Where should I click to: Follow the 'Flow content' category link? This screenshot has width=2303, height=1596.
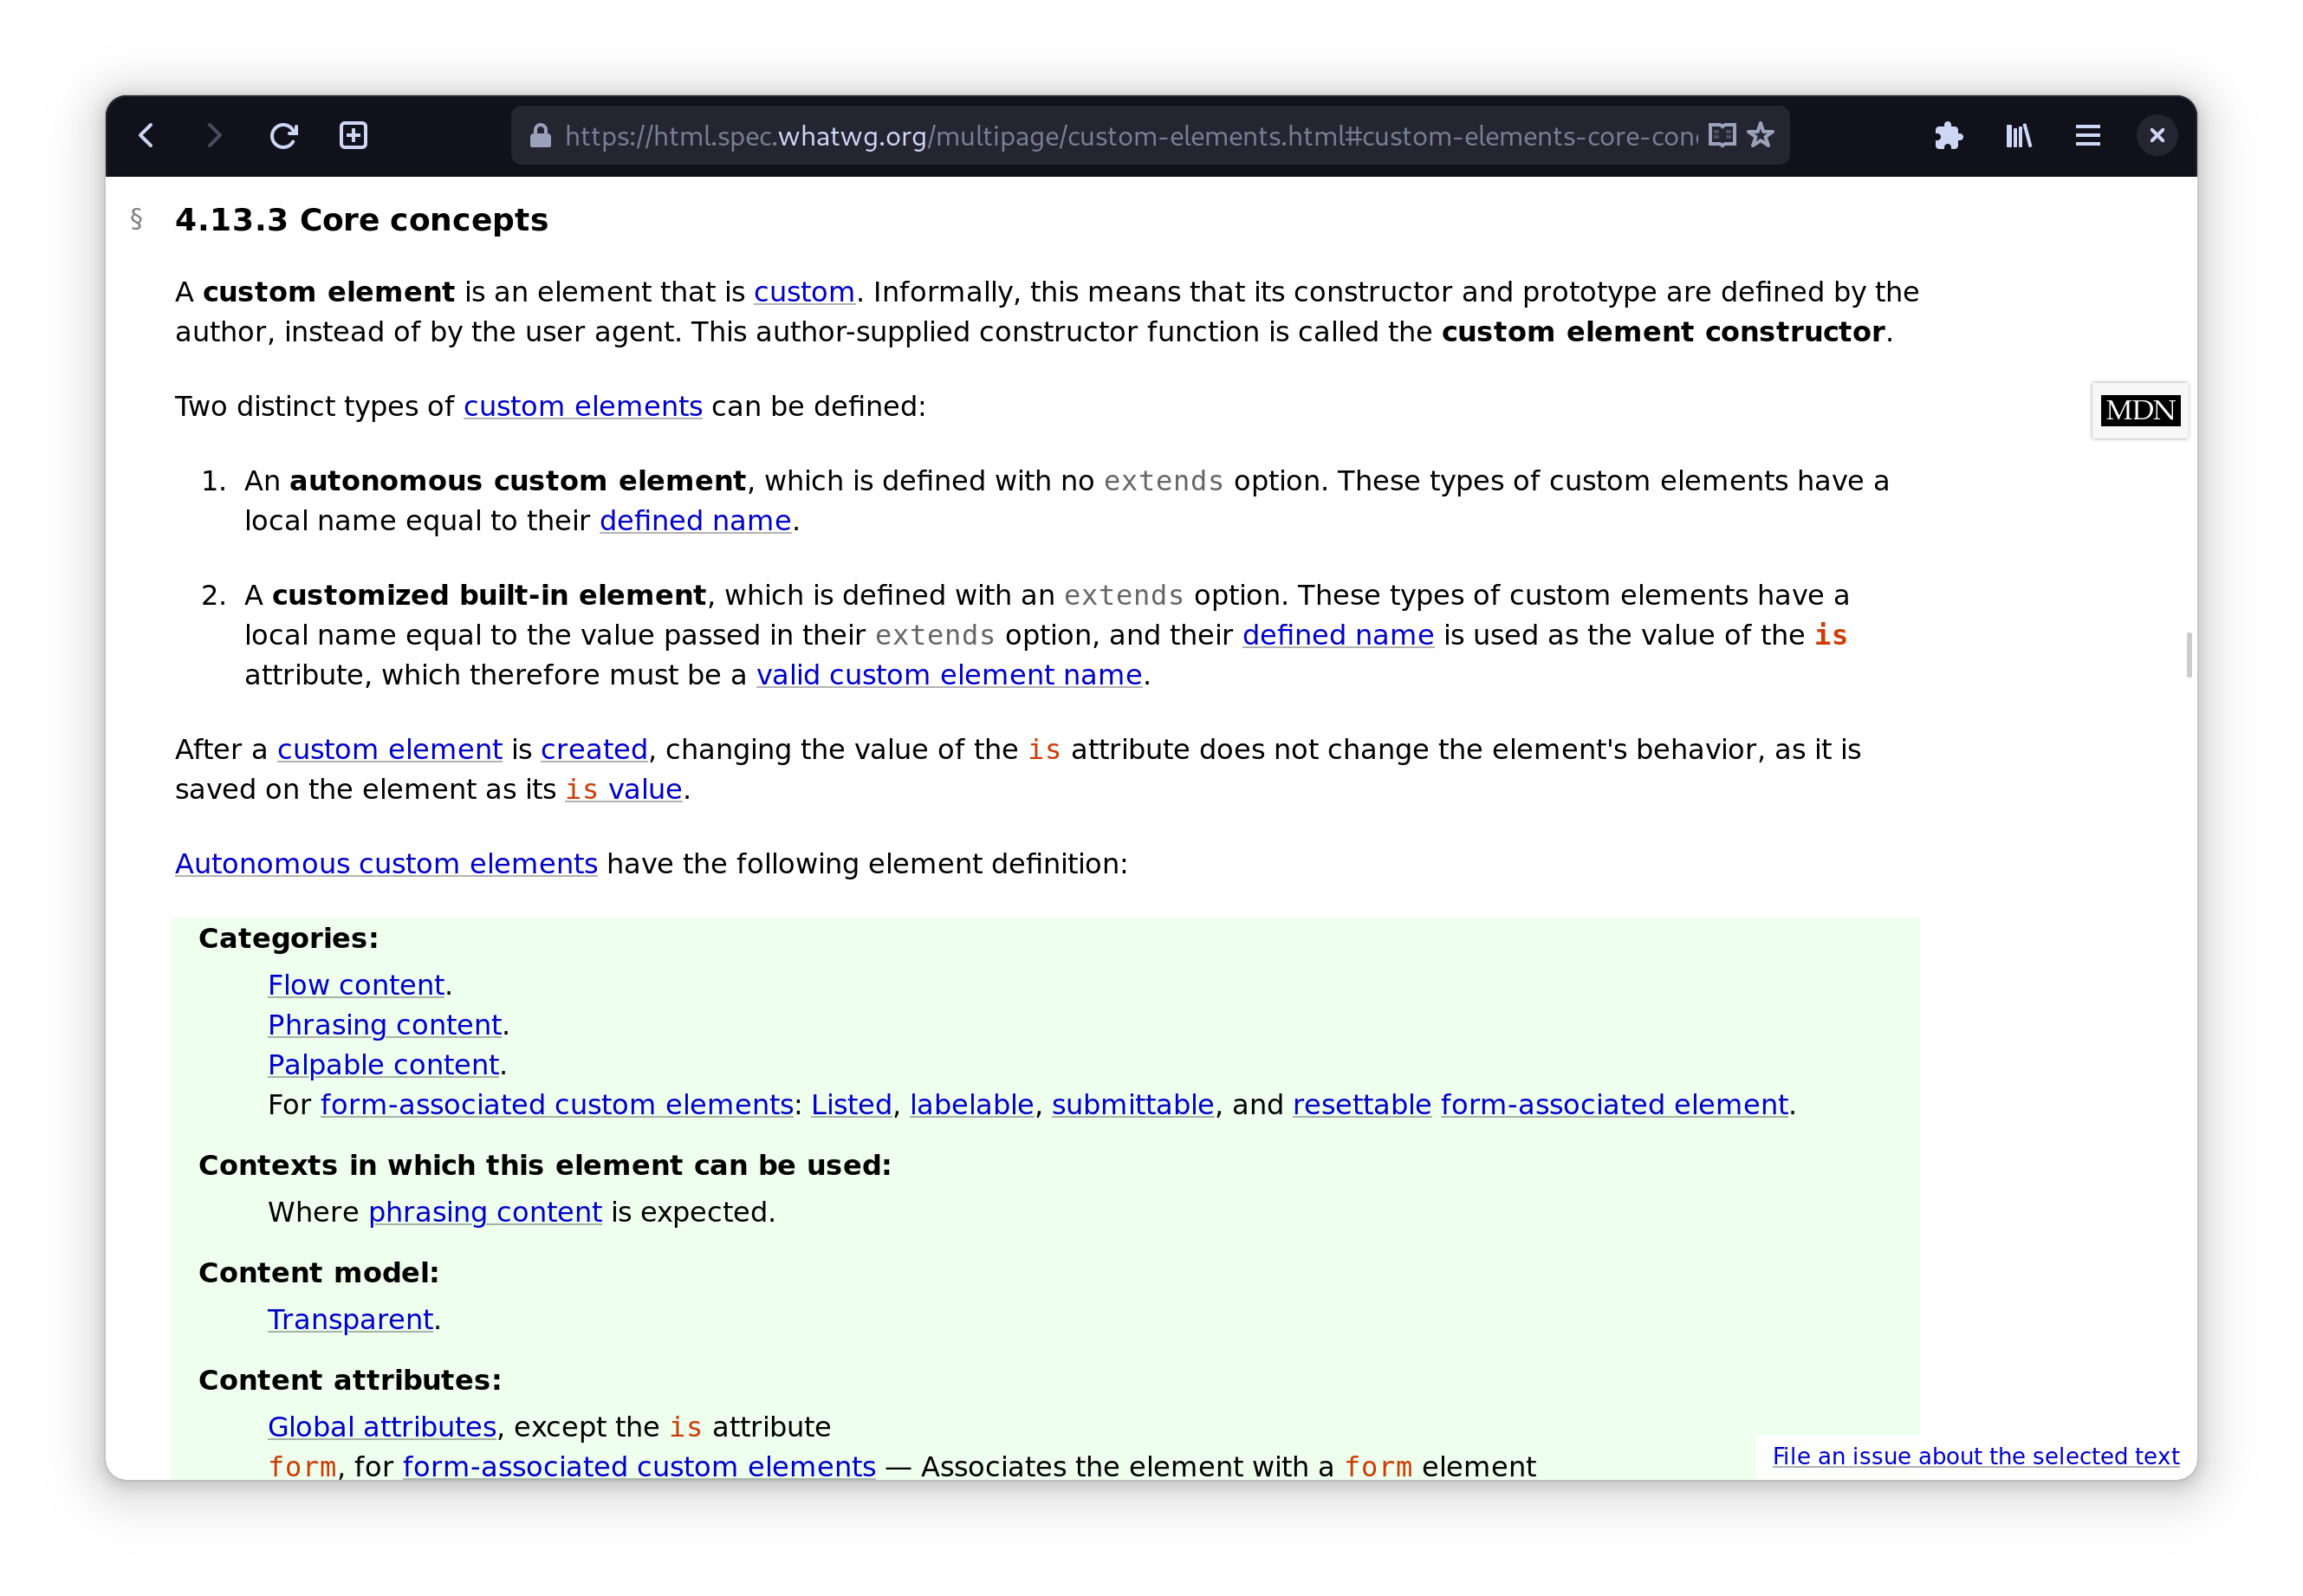[355, 984]
